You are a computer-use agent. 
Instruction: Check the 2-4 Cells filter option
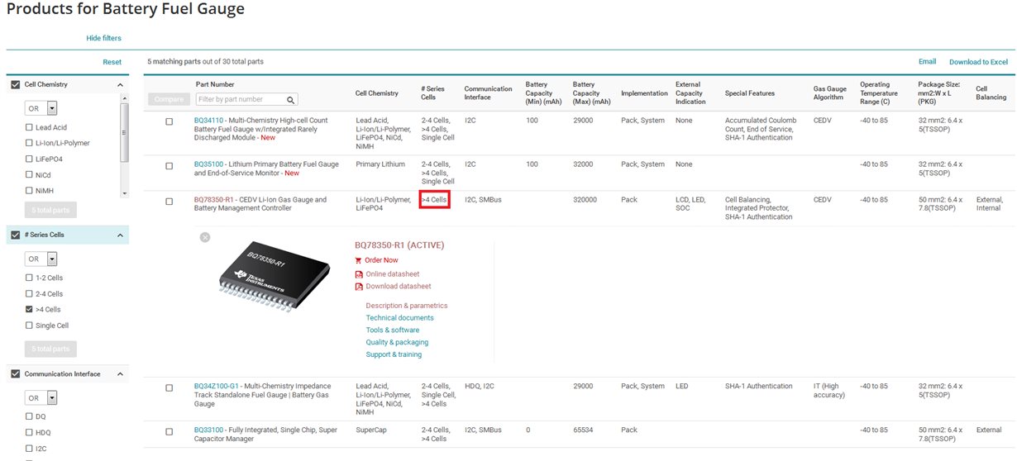pos(29,294)
